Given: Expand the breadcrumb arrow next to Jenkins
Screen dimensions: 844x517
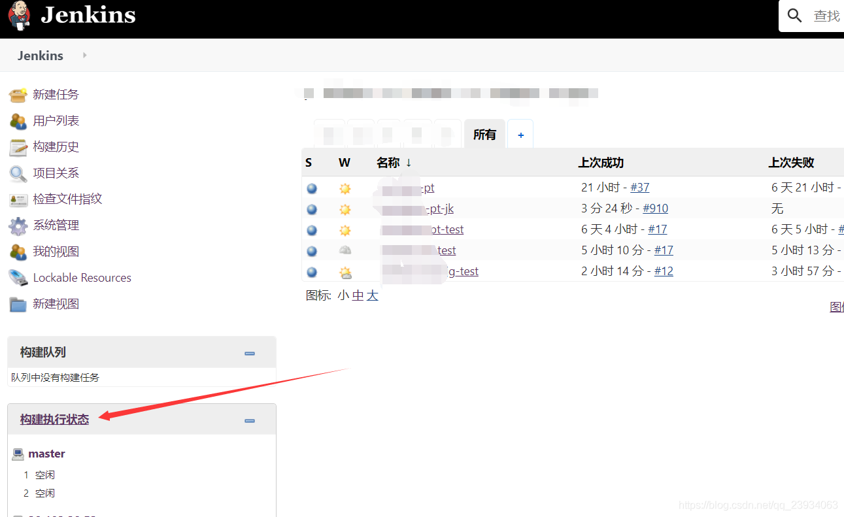Looking at the screenshot, I should tap(85, 56).
